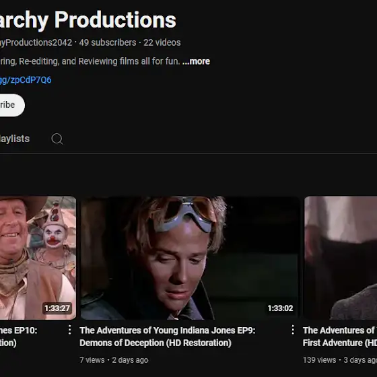Viewport: 377px width, 377px height.
Task: Switch to the Playlists tab
Action: (15, 139)
